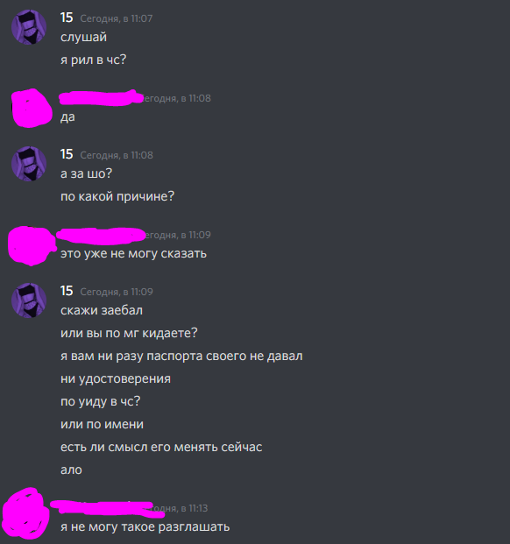Open the purple avatar beside "скажи заебал"
This screenshot has height=544, width=510.
[29, 300]
